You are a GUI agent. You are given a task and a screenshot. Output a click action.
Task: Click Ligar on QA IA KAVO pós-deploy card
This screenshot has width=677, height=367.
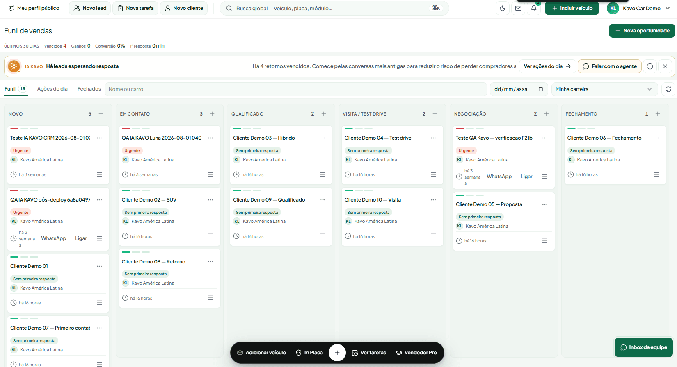tap(81, 238)
